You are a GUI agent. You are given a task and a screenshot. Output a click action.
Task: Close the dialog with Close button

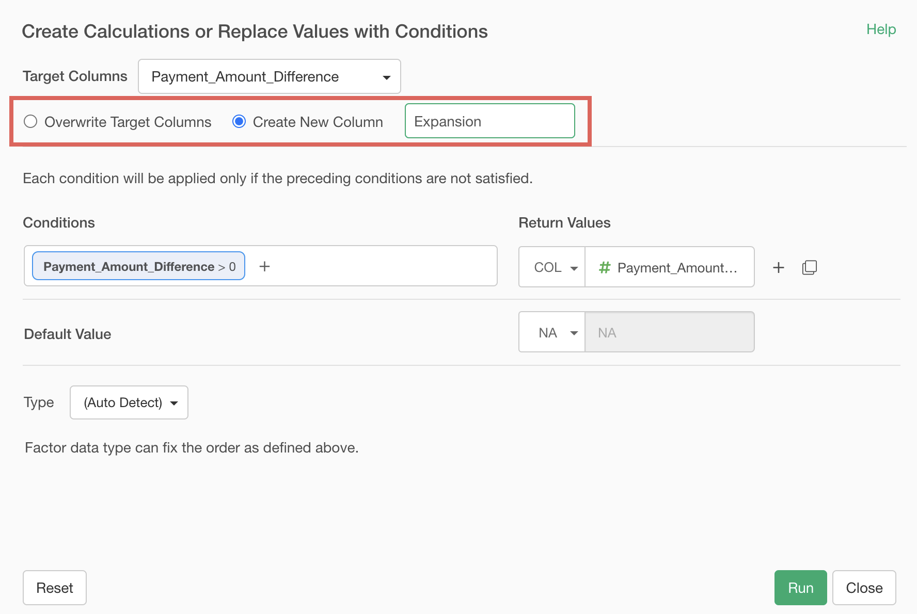pos(864,588)
